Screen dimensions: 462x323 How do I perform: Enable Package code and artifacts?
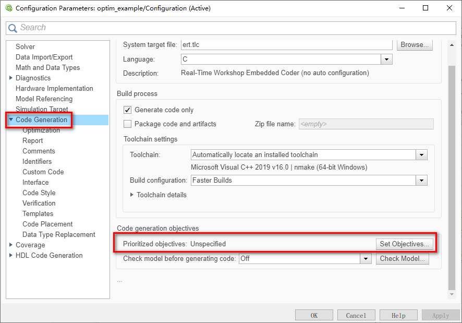click(x=127, y=124)
